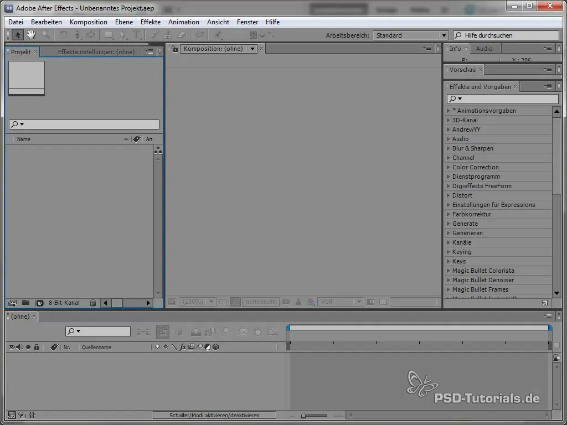Screen dimensions: 567x425
Task: Open the Fenster menu
Action: (248, 22)
